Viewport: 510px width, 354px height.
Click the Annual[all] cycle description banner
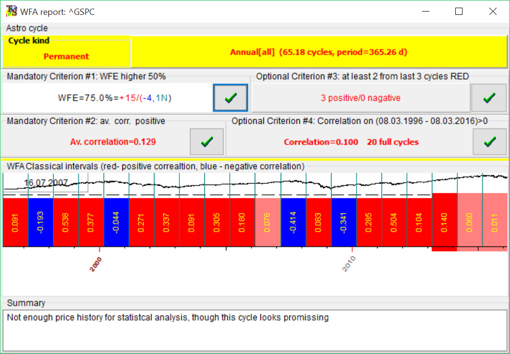pyautogui.click(x=319, y=52)
